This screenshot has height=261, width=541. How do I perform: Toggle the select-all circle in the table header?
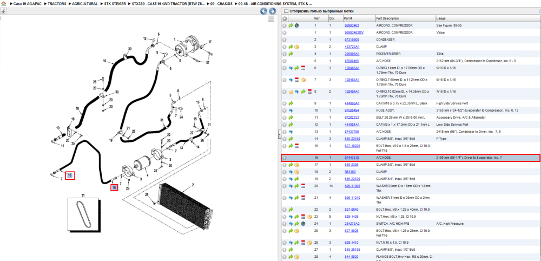click(285, 18)
